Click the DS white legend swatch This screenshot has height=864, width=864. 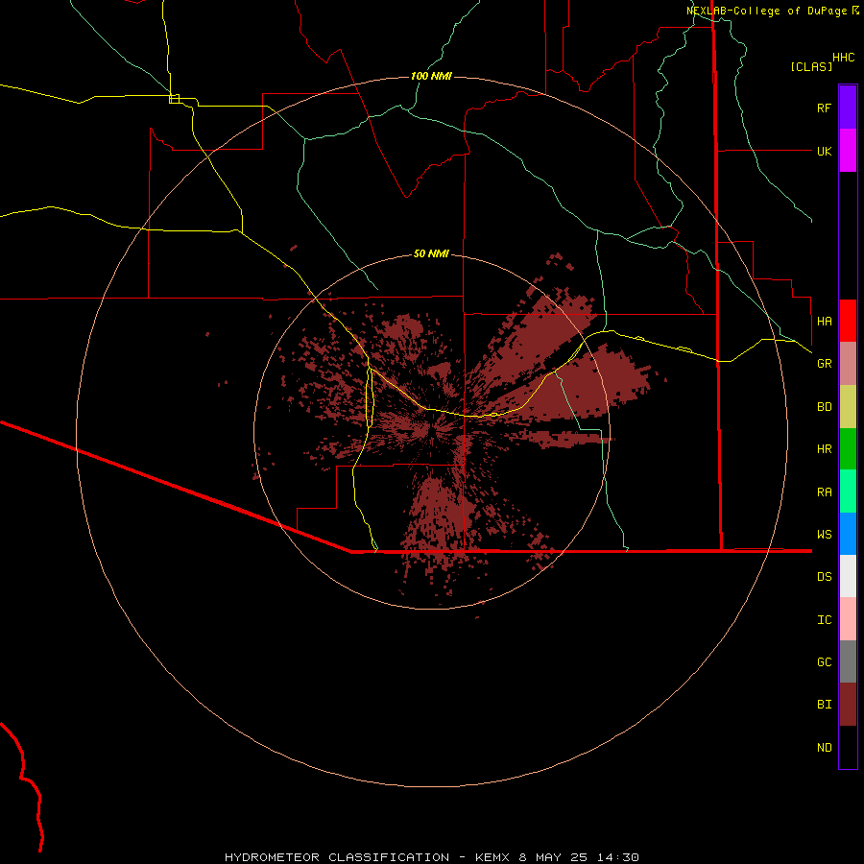tap(848, 576)
